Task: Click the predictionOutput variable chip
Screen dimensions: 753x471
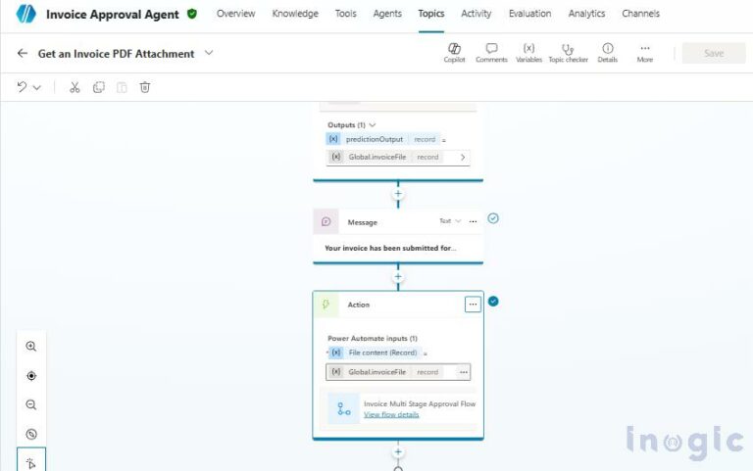Action: coord(382,139)
